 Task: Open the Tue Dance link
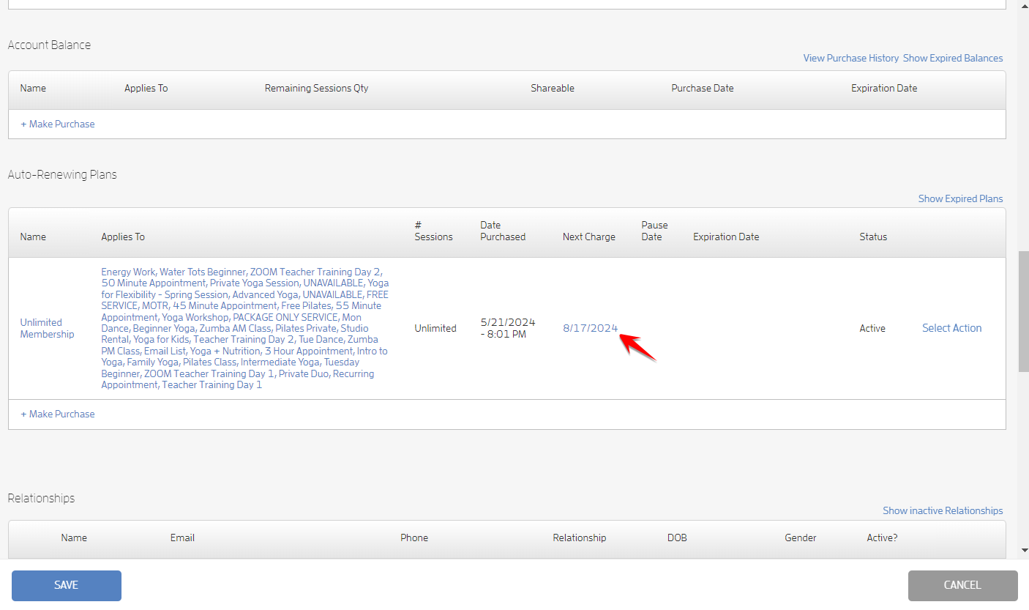click(321, 339)
